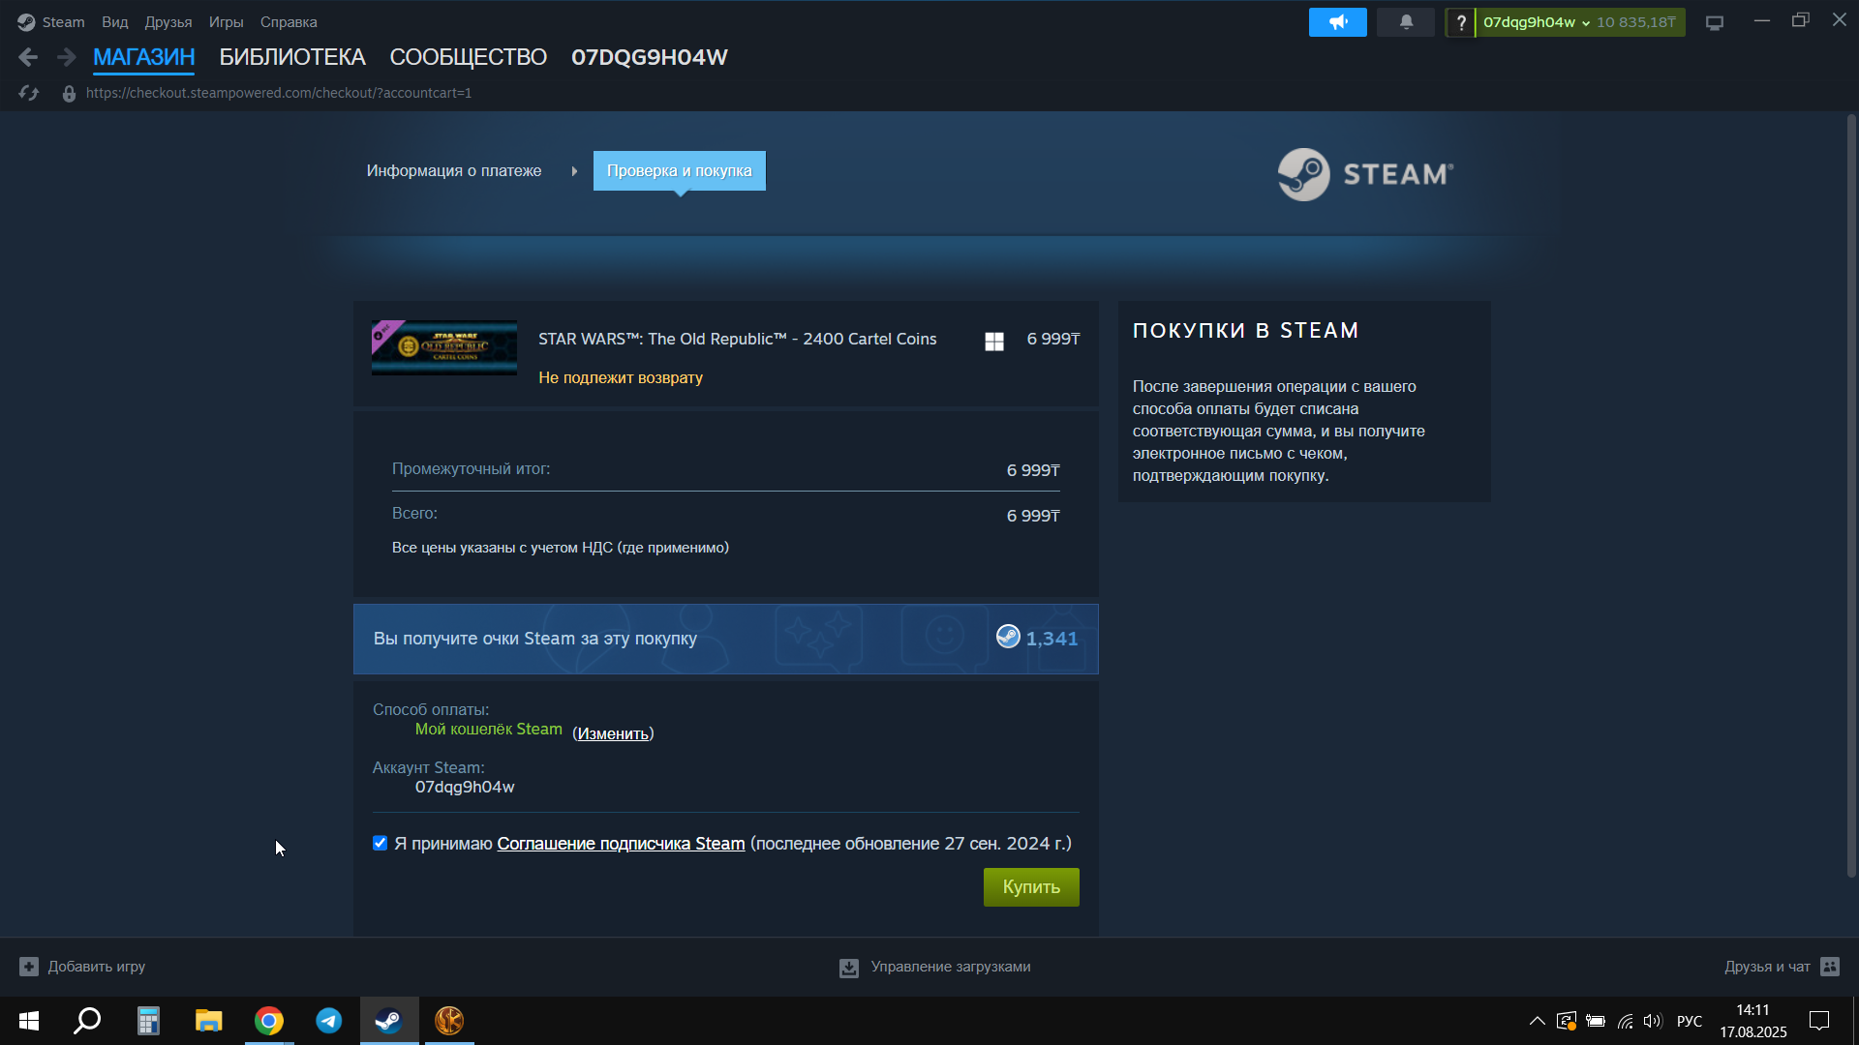Click the downloads icon in the bottom bar
The image size is (1859, 1045).
(x=849, y=967)
